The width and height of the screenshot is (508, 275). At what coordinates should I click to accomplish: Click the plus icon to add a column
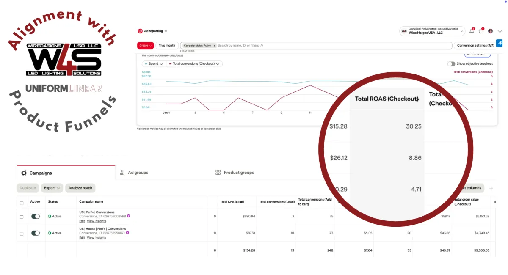coord(491,188)
